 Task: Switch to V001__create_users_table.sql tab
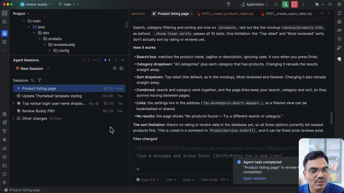click(286, 13)
